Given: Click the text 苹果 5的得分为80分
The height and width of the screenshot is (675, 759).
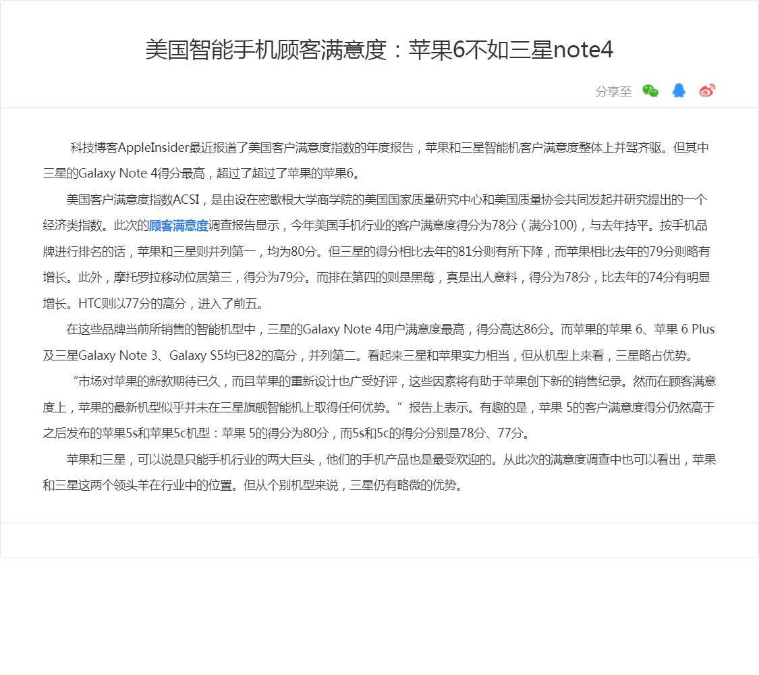Looking at the screenshot, I should (275, 433).
